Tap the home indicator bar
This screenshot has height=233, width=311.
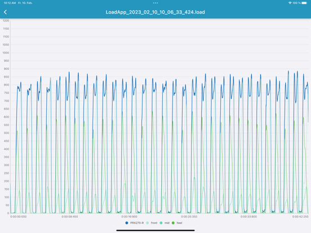coord(155,230)
